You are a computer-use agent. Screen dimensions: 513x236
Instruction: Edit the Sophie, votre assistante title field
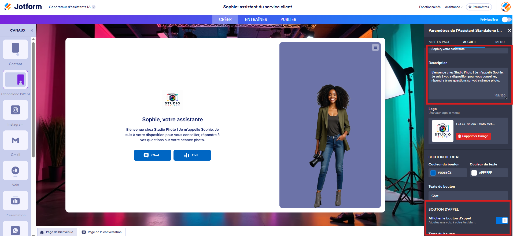pyautogui.click(x=468, y=49)
